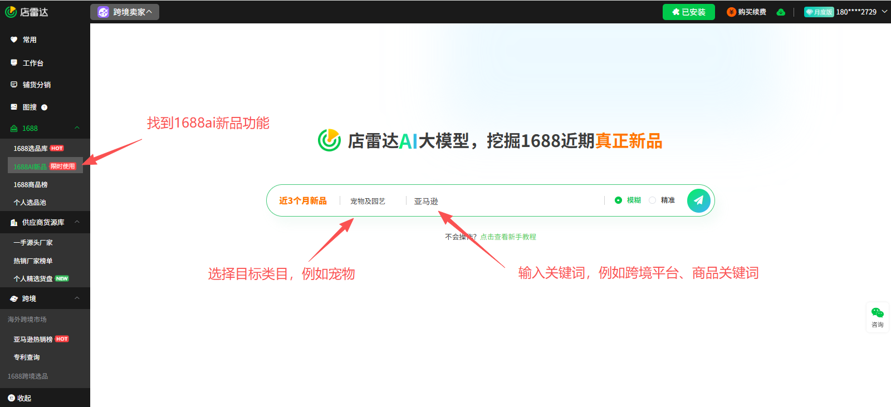Click the cloud download icon in top bar

(781, 12)
